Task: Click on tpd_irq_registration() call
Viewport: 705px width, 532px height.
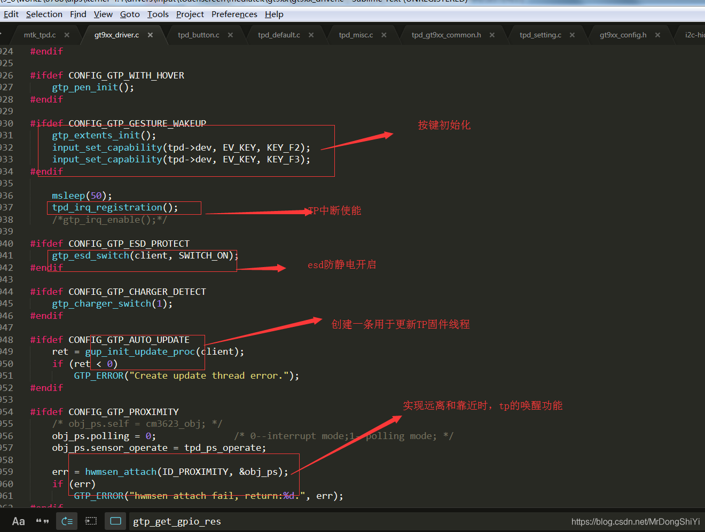Action: (115, 207)
